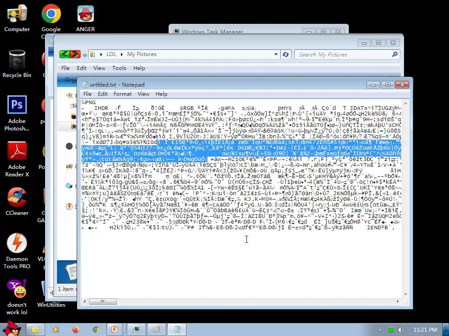
Task: Open the Explorer File menu
Action: tap(65, 68)
